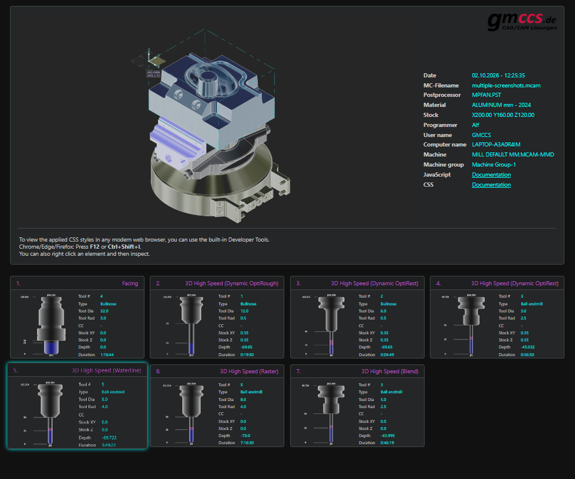The image size is (575, 479).
Task: Click the Tool Dia value '12.0' in OptiRough
Action: coord(244,311)
